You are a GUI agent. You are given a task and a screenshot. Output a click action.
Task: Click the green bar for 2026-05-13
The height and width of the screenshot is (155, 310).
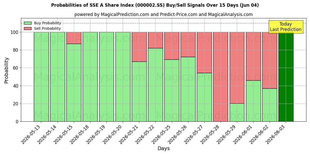pos(41,77)
